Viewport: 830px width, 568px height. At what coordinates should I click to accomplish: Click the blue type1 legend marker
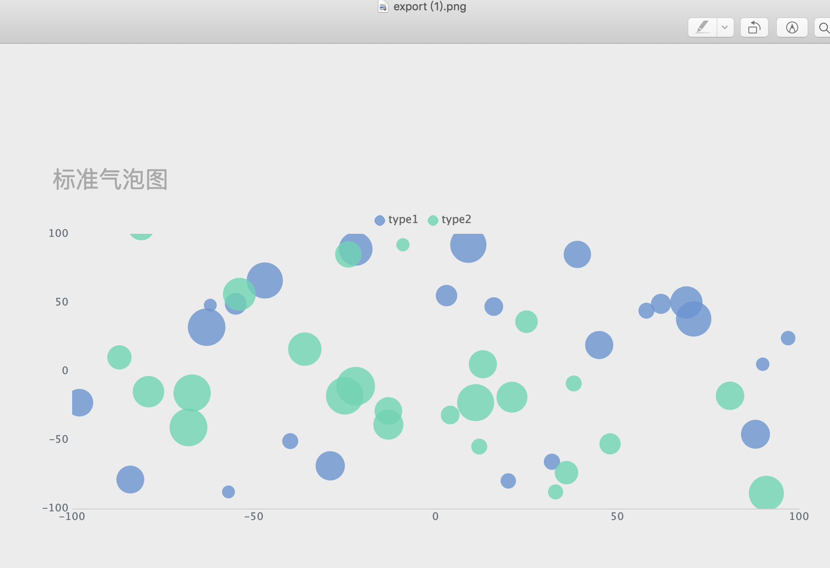click(x=379, y=220)
